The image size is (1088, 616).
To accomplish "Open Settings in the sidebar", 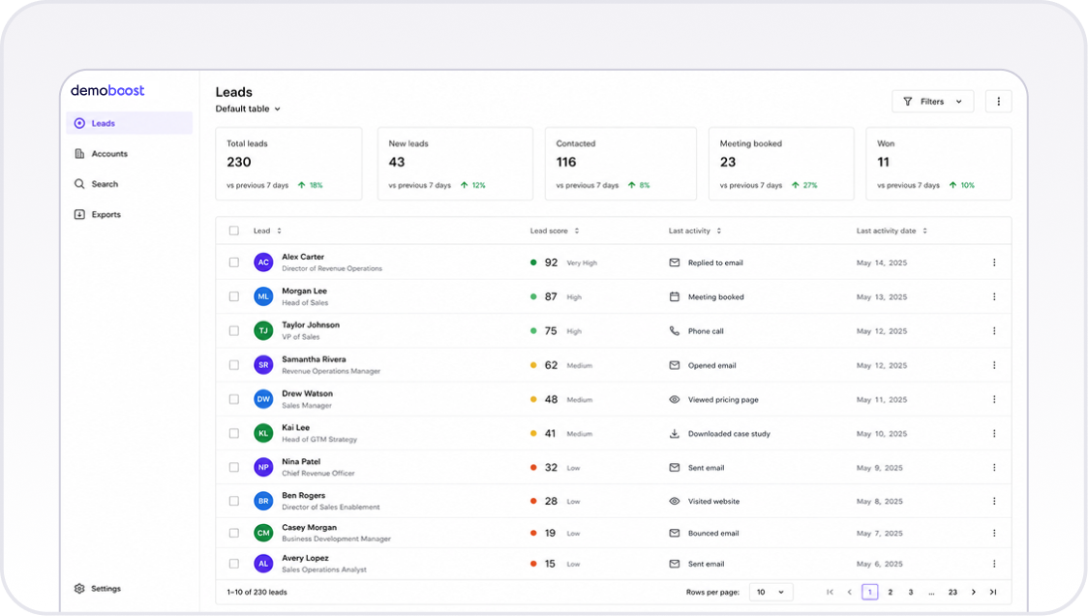I will (x=98, y=588).
